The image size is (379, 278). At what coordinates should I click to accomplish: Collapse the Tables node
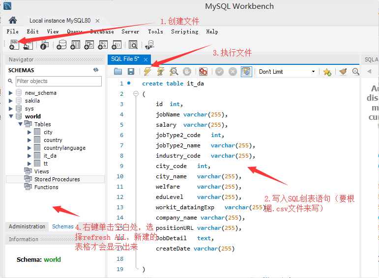pos(20,124)
